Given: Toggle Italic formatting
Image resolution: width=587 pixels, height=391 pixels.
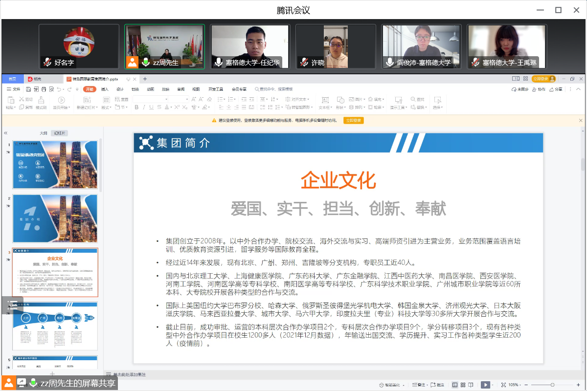Looking at the screenshot, I should tap(144, 107).
